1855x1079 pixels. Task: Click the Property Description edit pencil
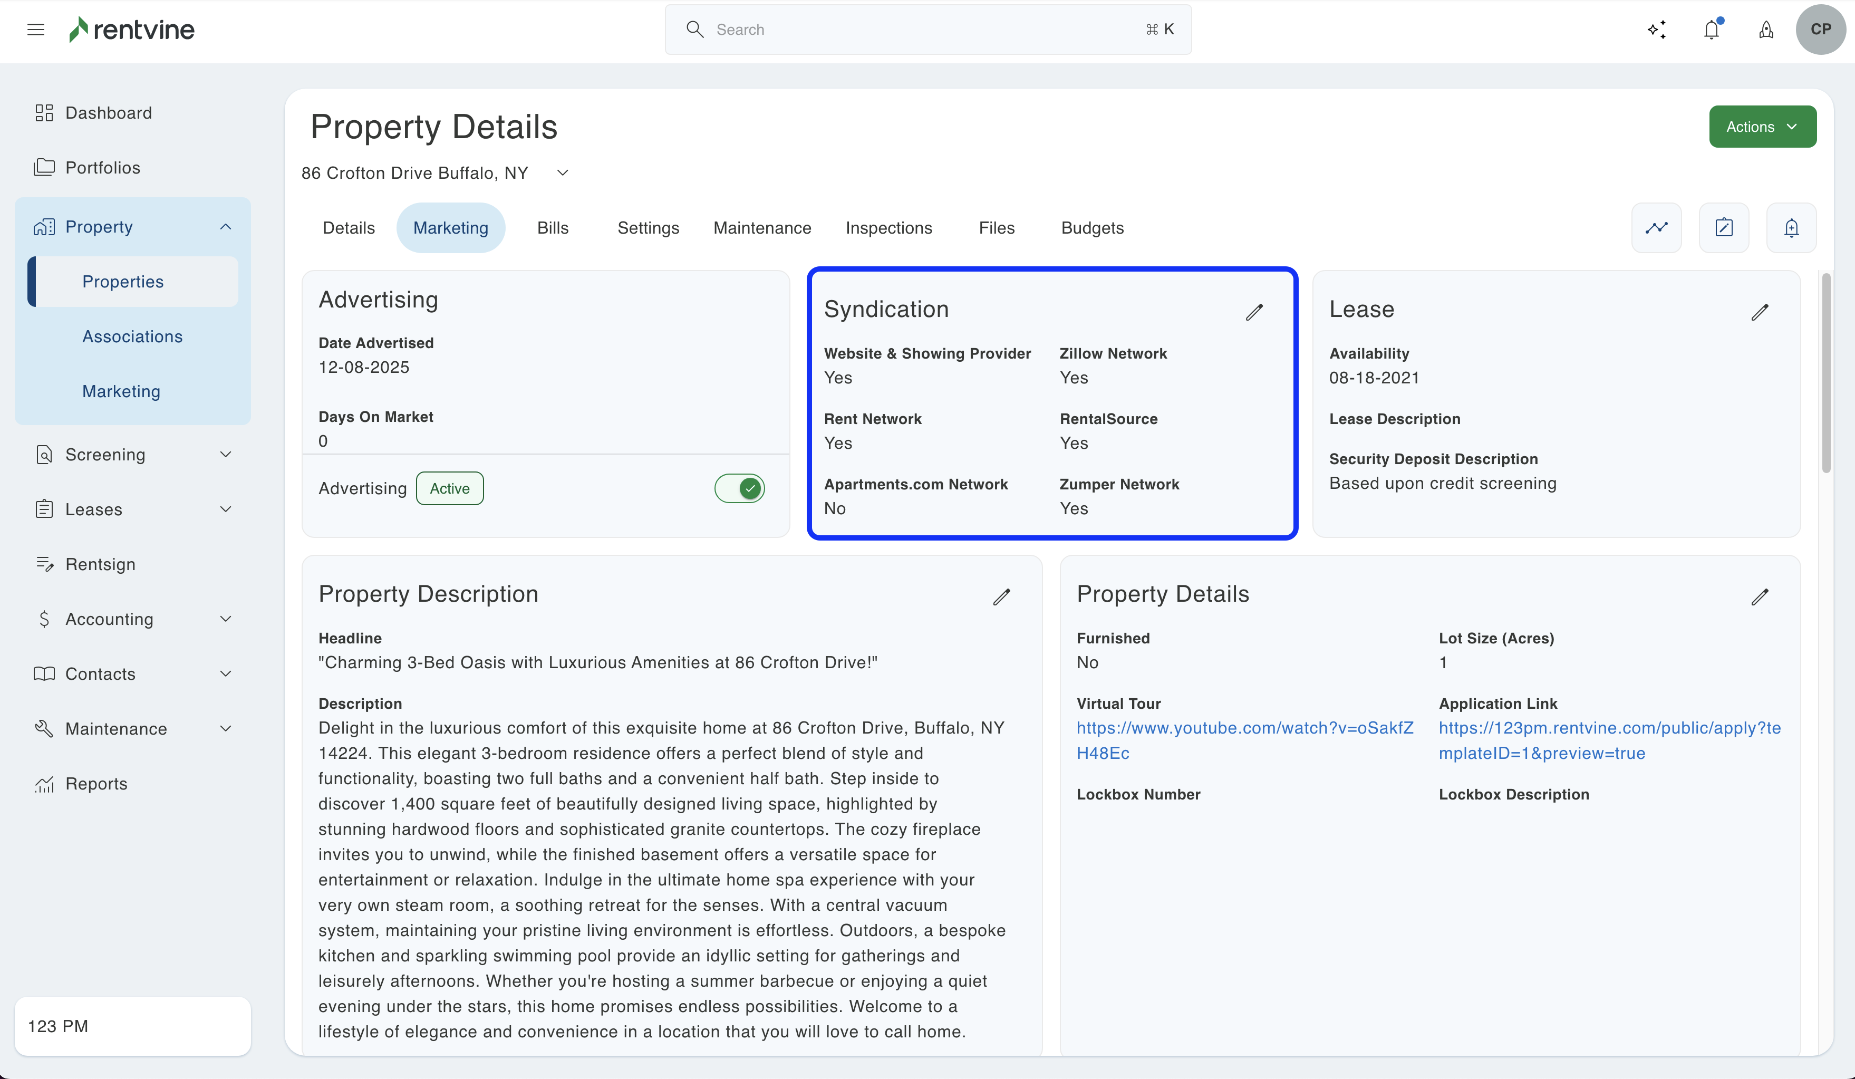[1001, 596]
